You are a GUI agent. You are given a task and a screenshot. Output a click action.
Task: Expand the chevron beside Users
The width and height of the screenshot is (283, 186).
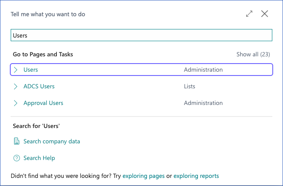tap(16, 70)
